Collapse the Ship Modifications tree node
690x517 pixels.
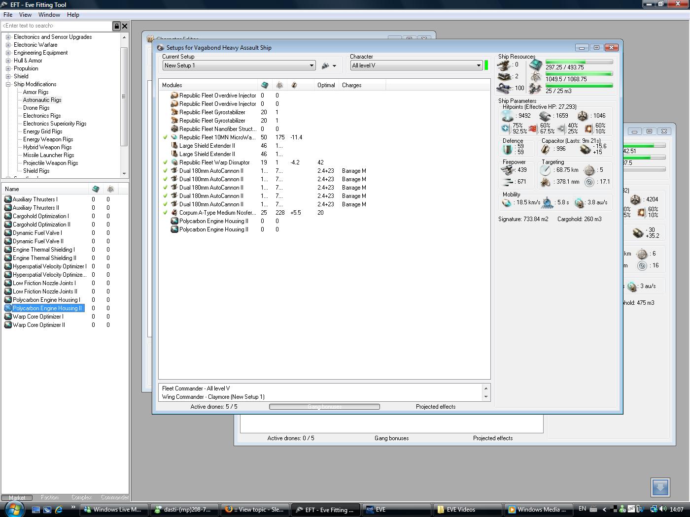[8, 84]
